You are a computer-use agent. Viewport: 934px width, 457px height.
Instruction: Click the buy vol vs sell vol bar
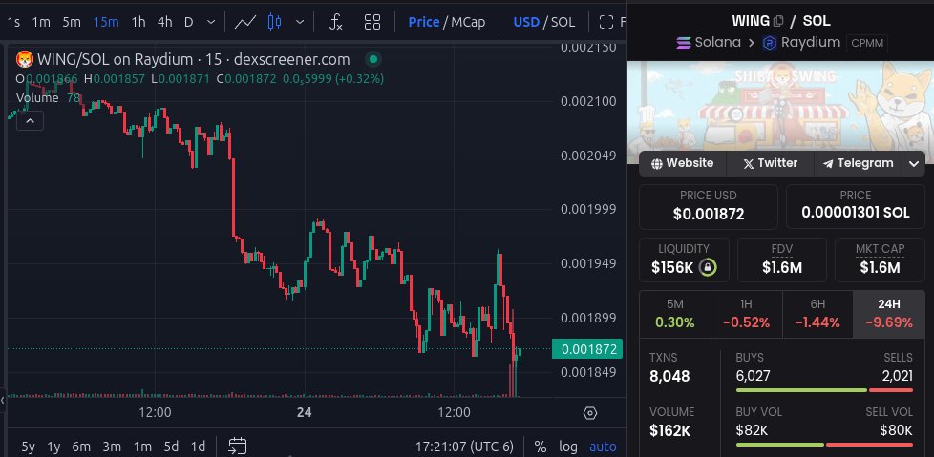(824, 445)
